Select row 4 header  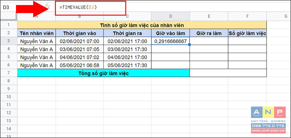click(9, 49)
